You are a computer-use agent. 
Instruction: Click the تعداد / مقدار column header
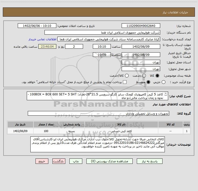(46, 125)
